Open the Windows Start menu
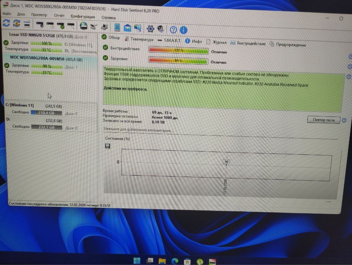Screen dimensions: 352x265 [137, 260]
